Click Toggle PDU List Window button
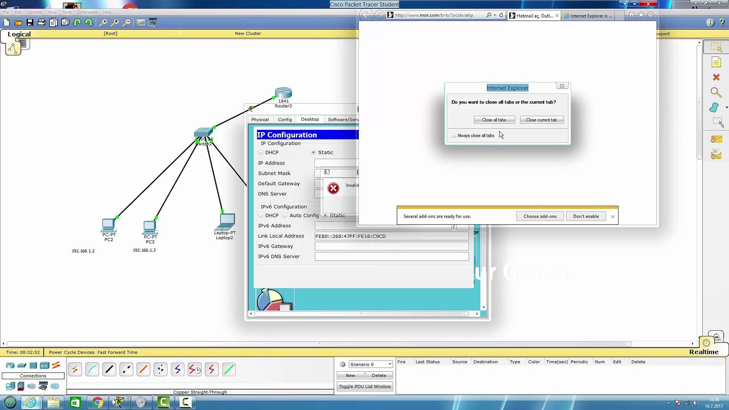729x410 pixels. click(364, 387)
